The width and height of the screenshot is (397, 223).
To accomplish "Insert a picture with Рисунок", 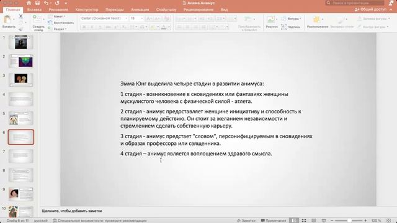I will 272,22.
